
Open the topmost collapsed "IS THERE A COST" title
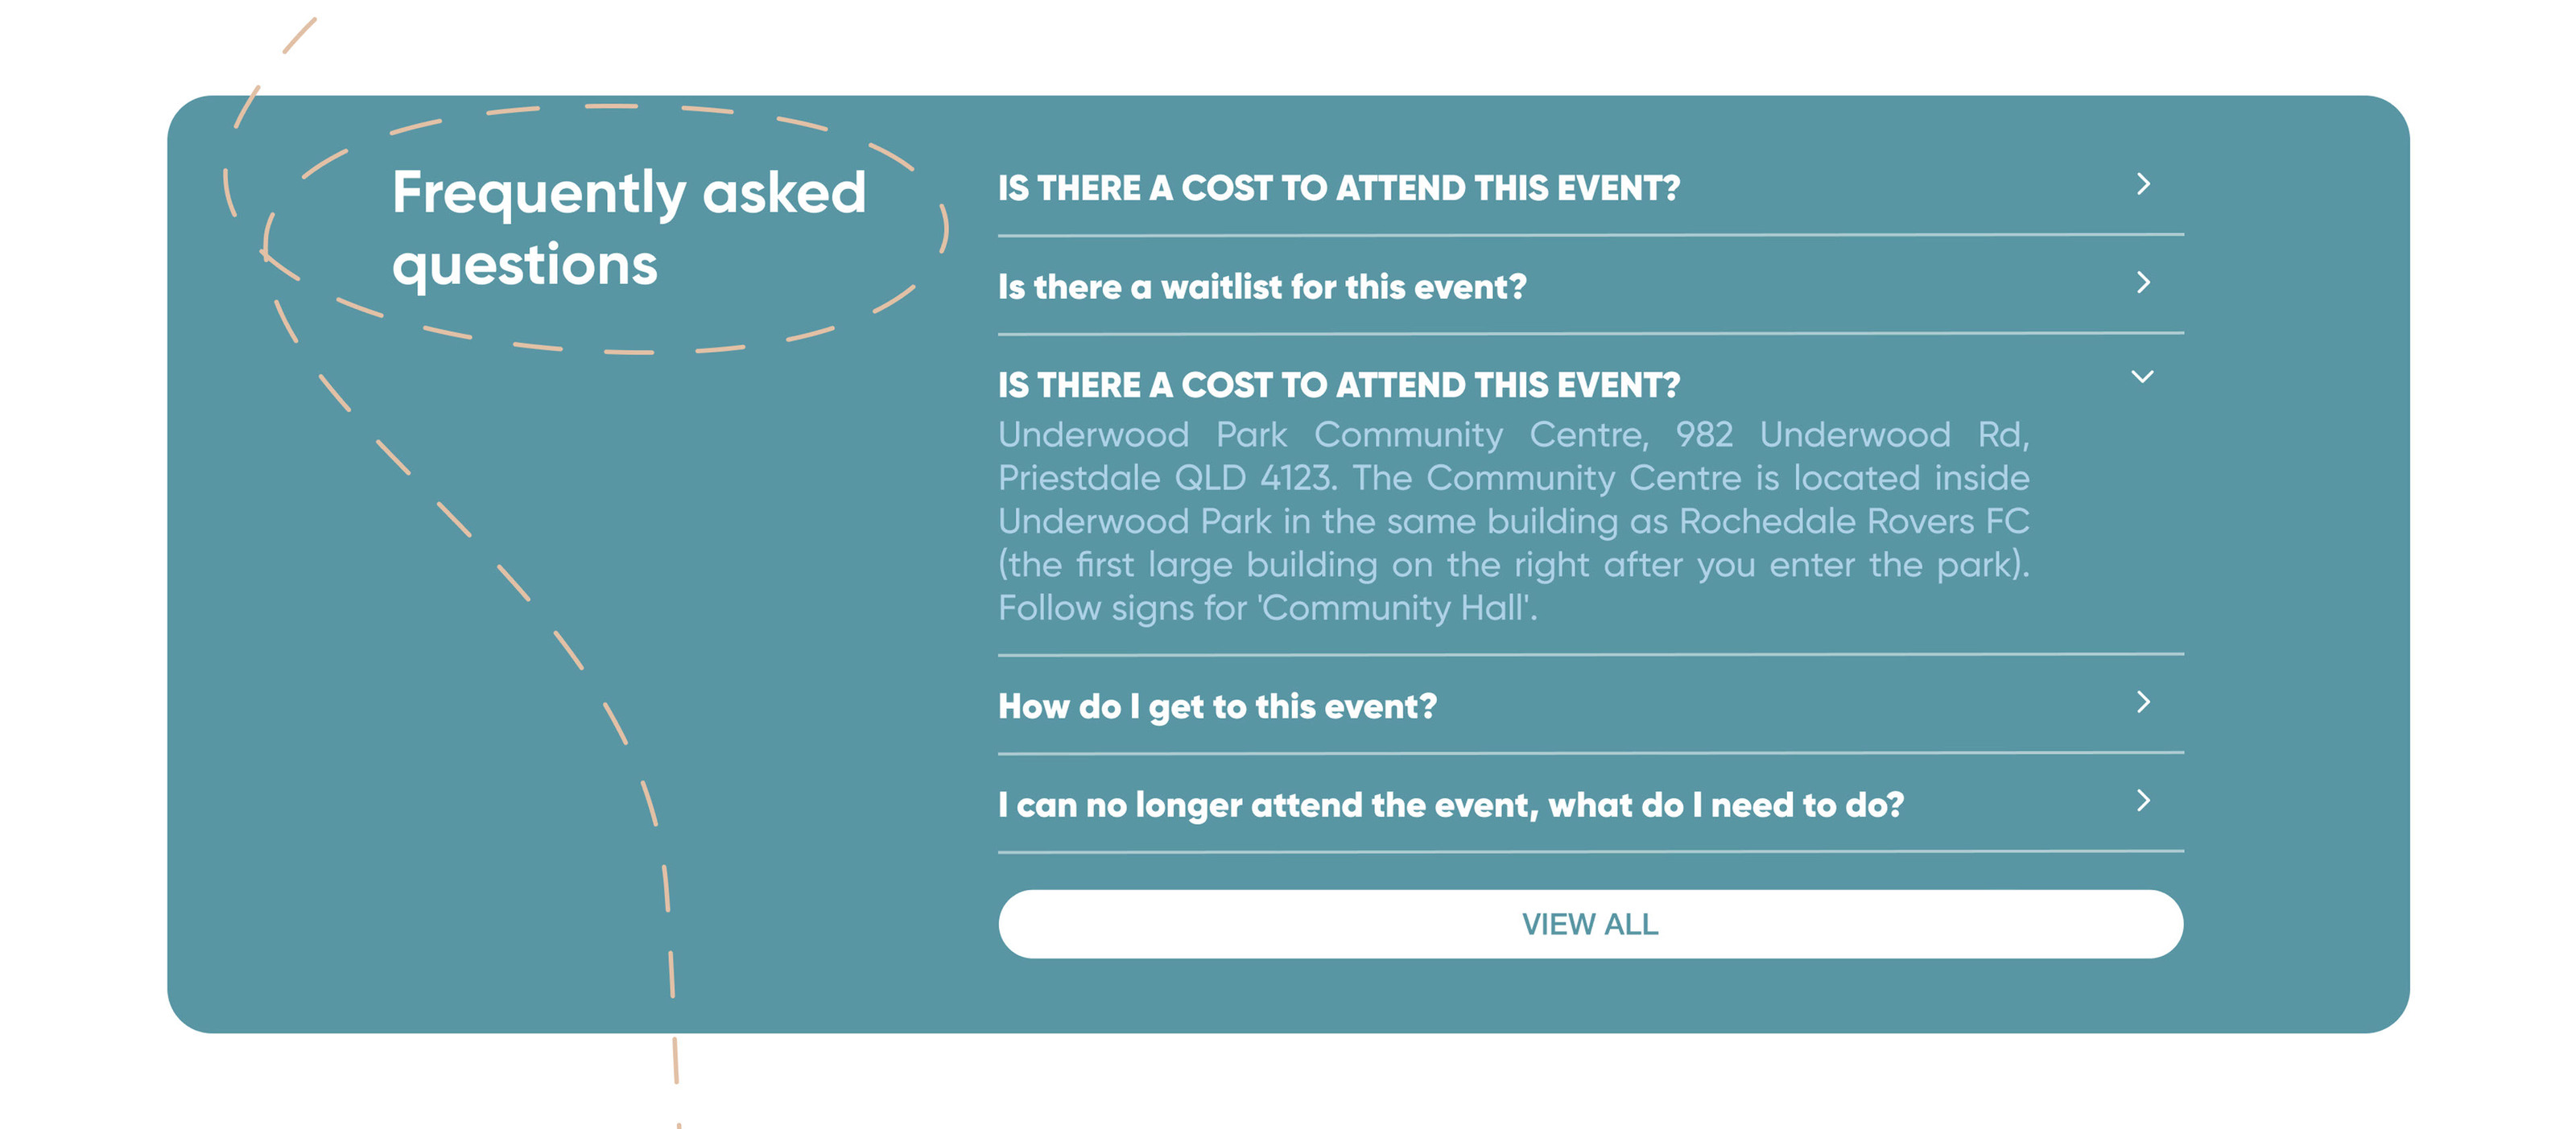(x=1338, y=189)
